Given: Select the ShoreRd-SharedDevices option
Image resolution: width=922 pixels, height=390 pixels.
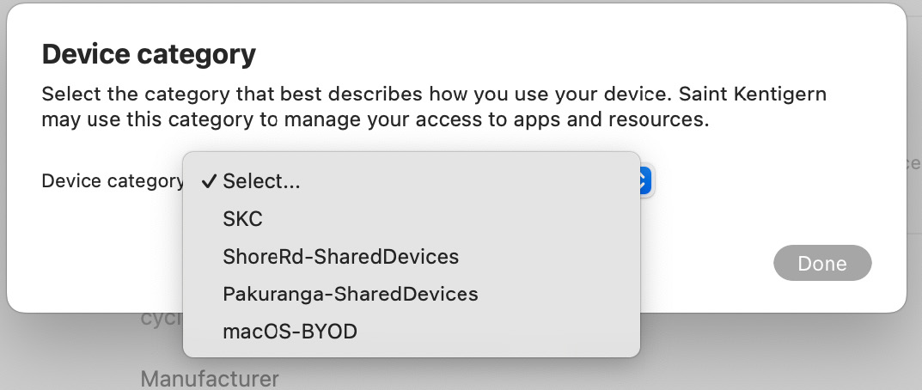Looking at the screenshot, I should [x=411, y=257].
